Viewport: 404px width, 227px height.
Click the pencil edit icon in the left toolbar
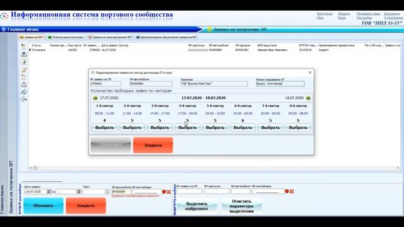pyautogui.click(x=24, y=69)
